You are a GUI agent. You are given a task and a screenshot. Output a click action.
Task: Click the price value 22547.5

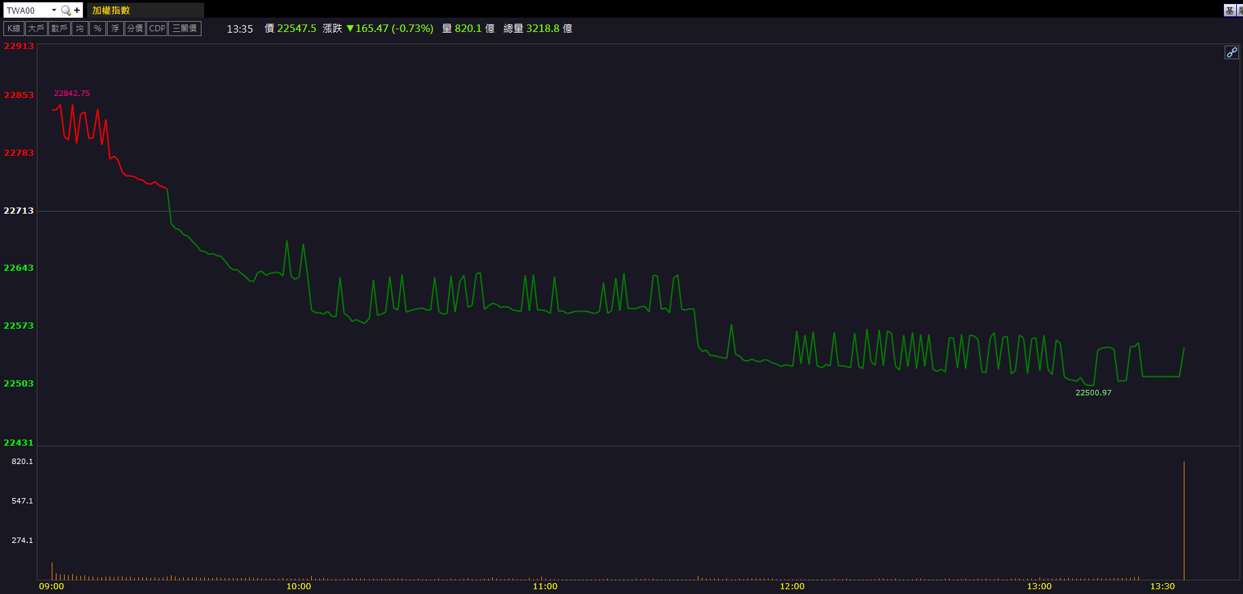(297, 29)
